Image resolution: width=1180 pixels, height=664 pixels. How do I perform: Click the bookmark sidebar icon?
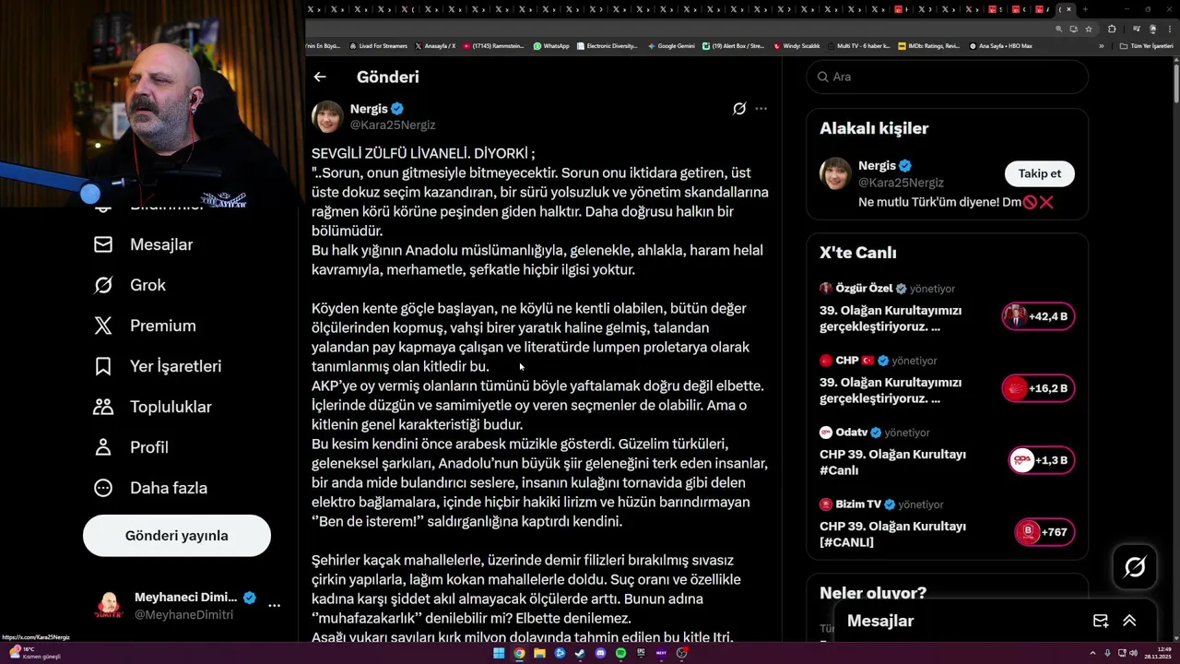click(103, 366)
